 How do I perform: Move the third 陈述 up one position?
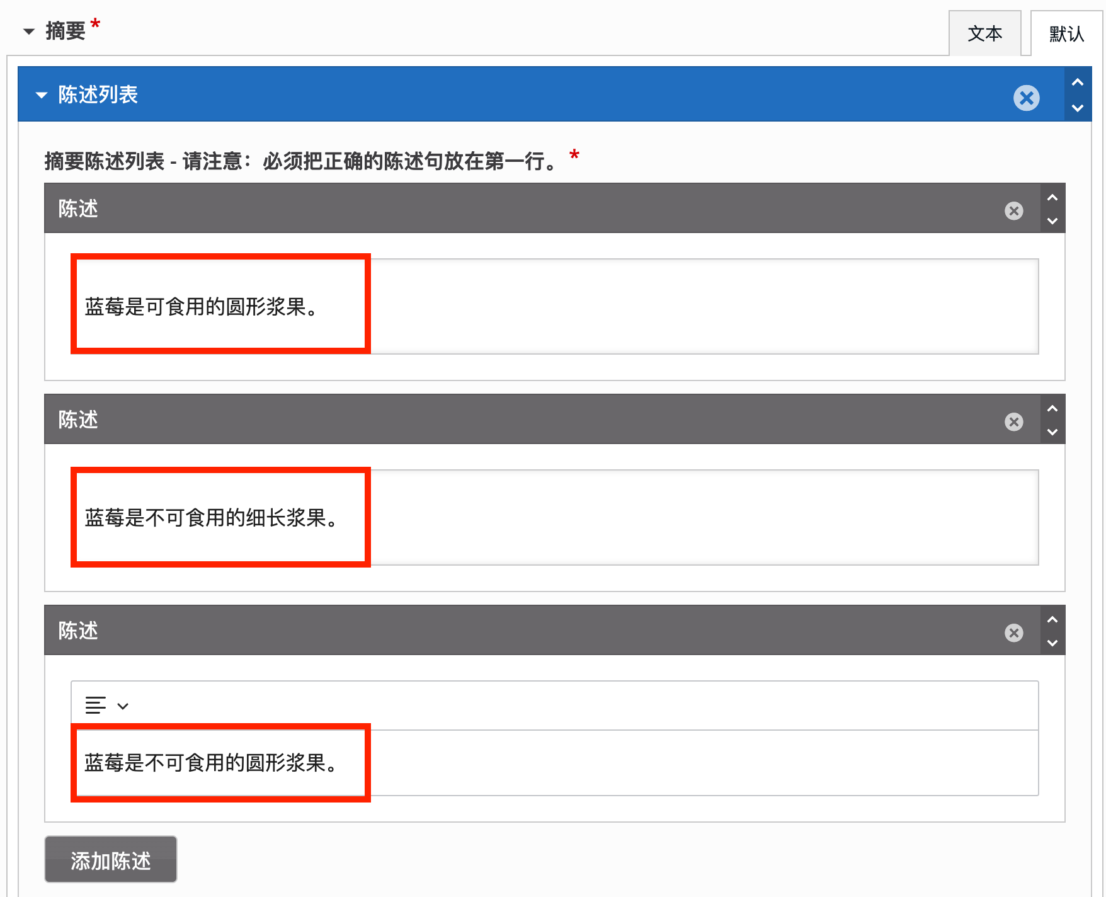pos(1052,620)
